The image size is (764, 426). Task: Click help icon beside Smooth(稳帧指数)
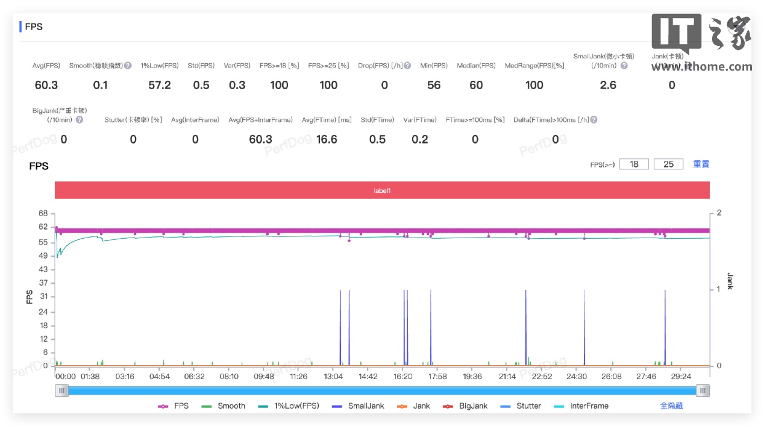[128, 66]
